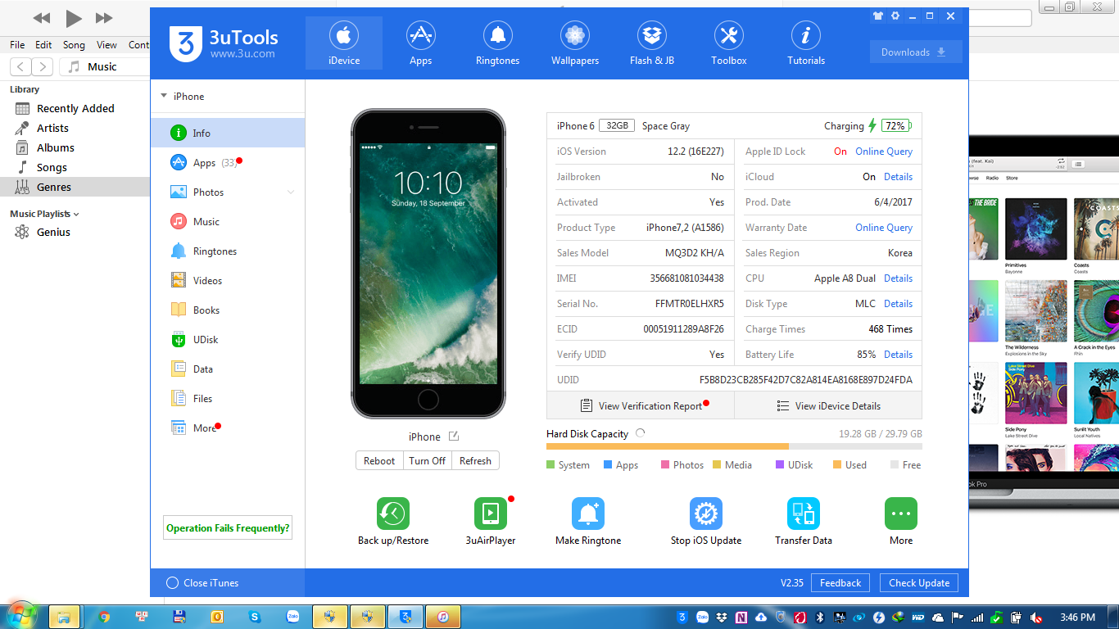Edit the iPhone device name
This screenshot has height=629, width=1119.
click(x=454, y=437)
